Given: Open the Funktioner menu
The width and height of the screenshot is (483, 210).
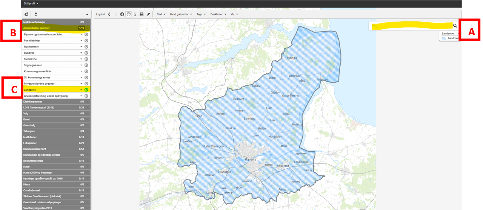Looking at the screenshot, I should point(218,14).
